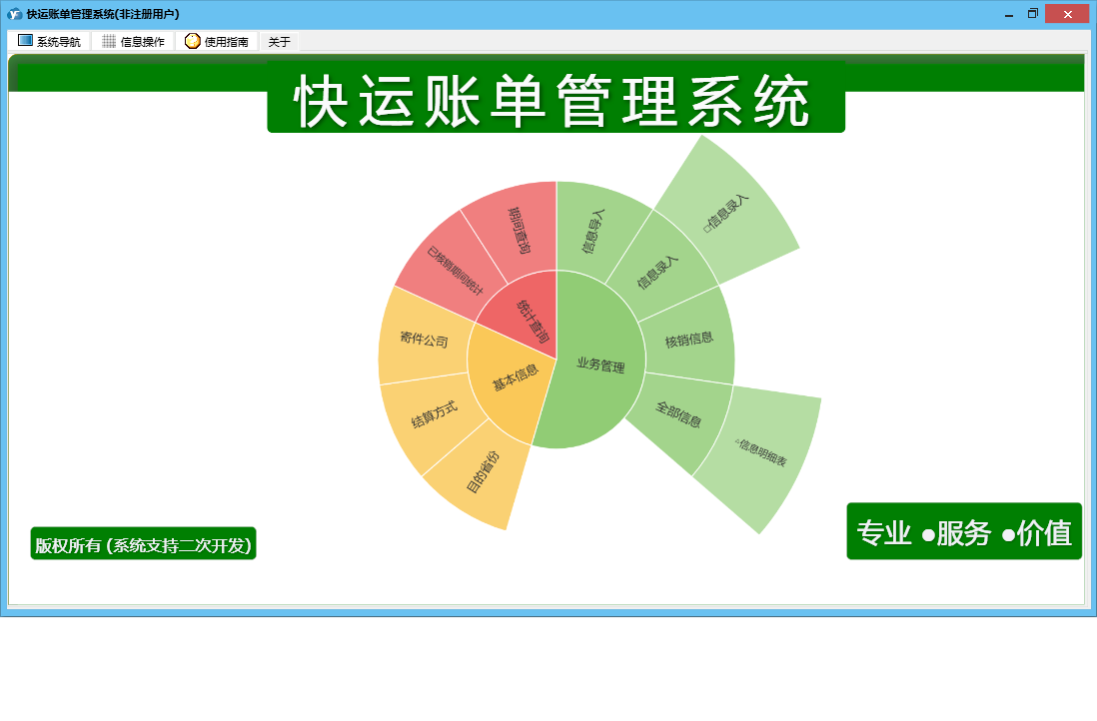1097x721 pixels.
Task: Open the 系统导航 menu
Action: pos(49,41)
